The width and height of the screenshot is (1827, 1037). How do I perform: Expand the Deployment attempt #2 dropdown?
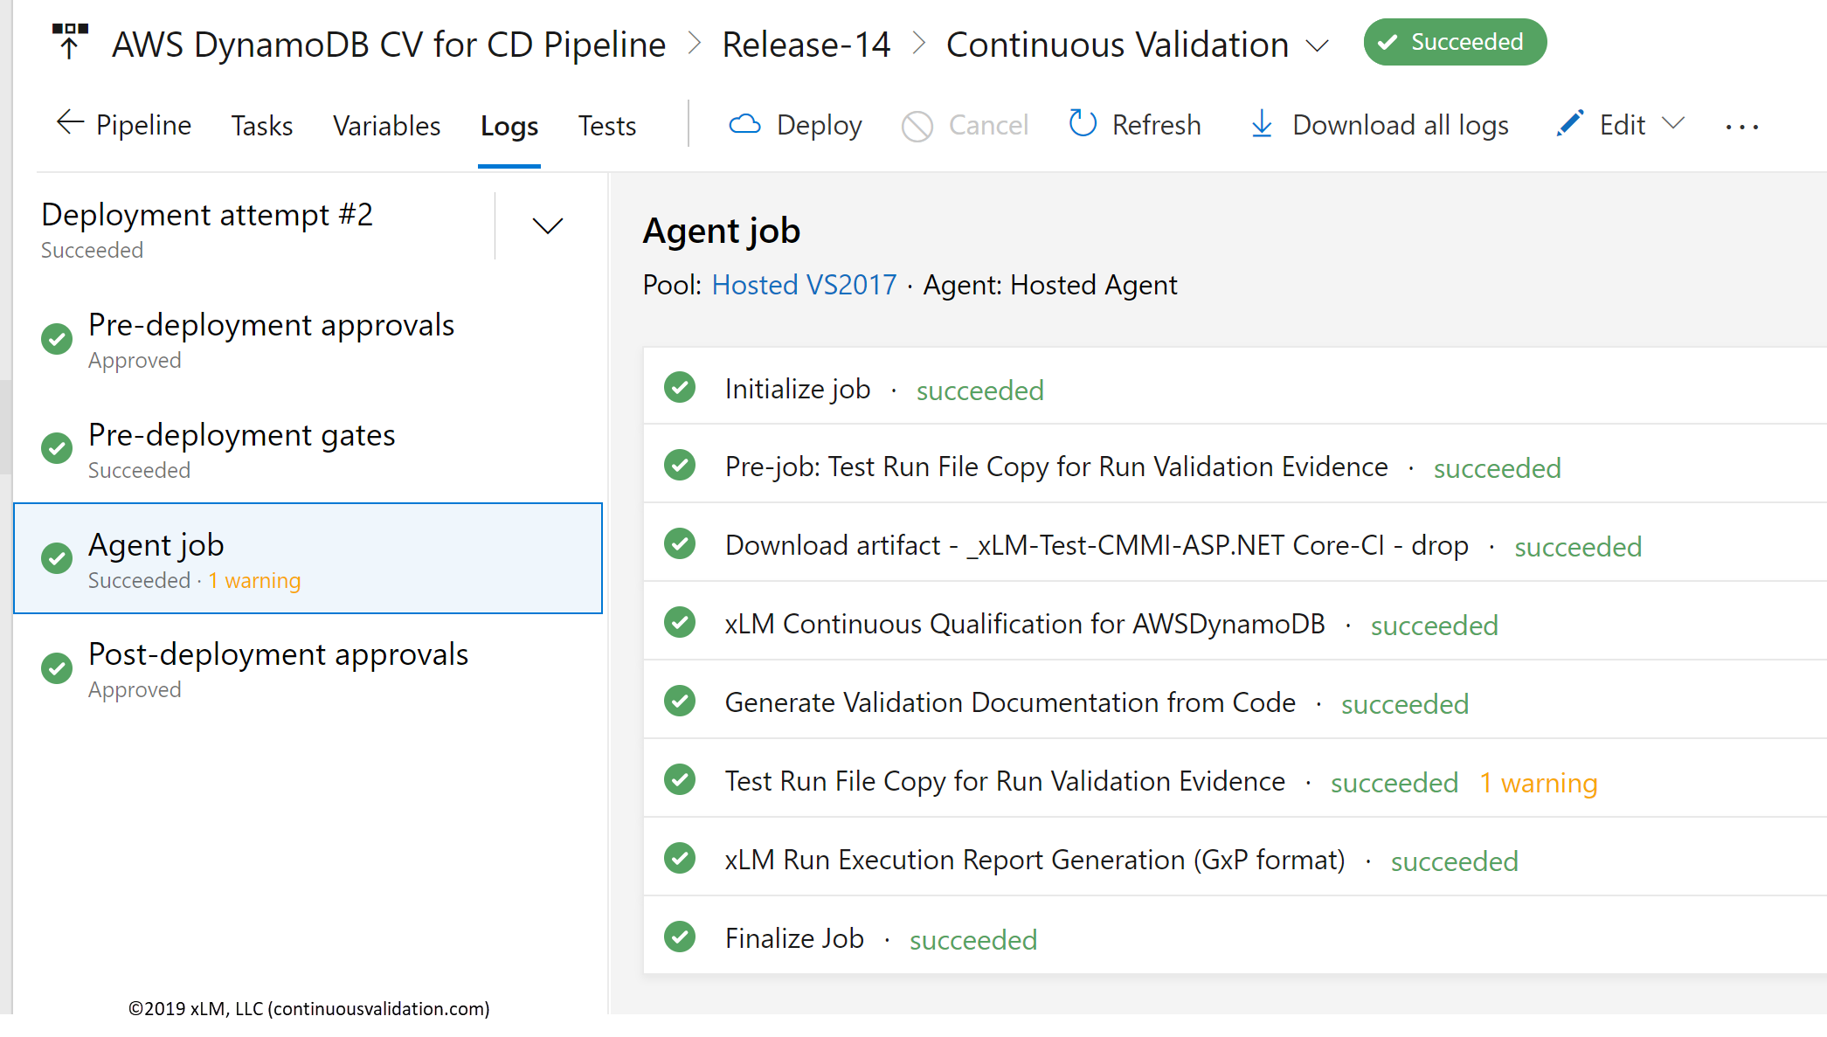[x=548, y=226]
